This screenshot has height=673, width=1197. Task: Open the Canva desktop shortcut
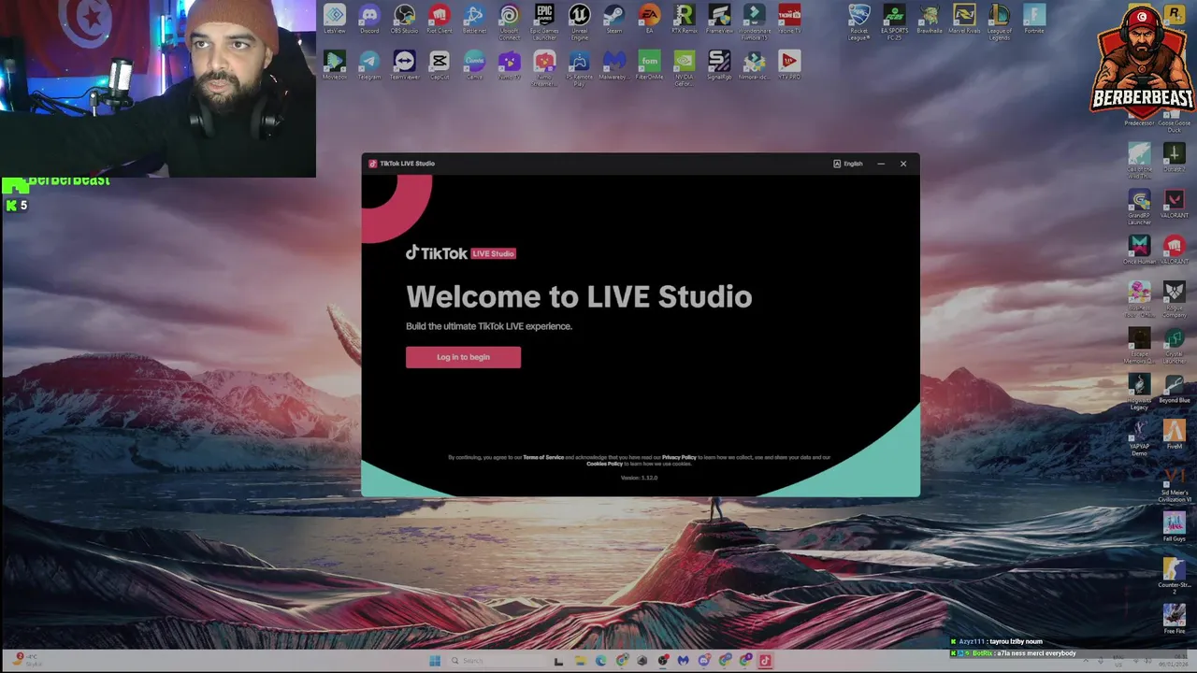(x=474, y=65)
